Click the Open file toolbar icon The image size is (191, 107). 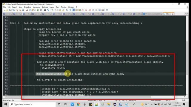pyautogui.click(x=7, y=10)
